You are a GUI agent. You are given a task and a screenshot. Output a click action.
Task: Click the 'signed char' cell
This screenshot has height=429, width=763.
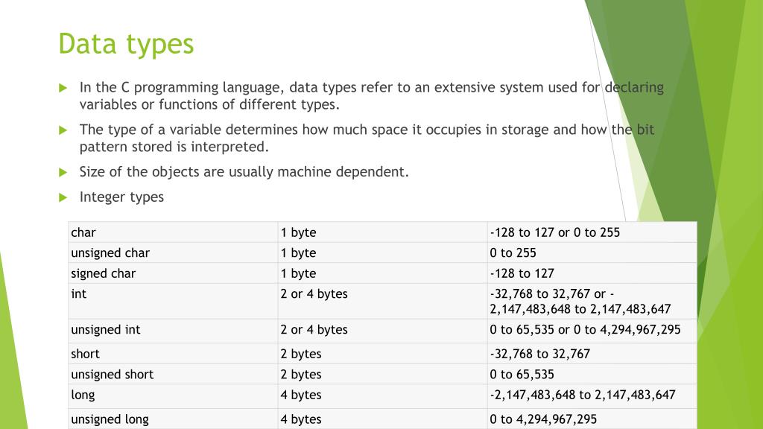tap(173, 273)
